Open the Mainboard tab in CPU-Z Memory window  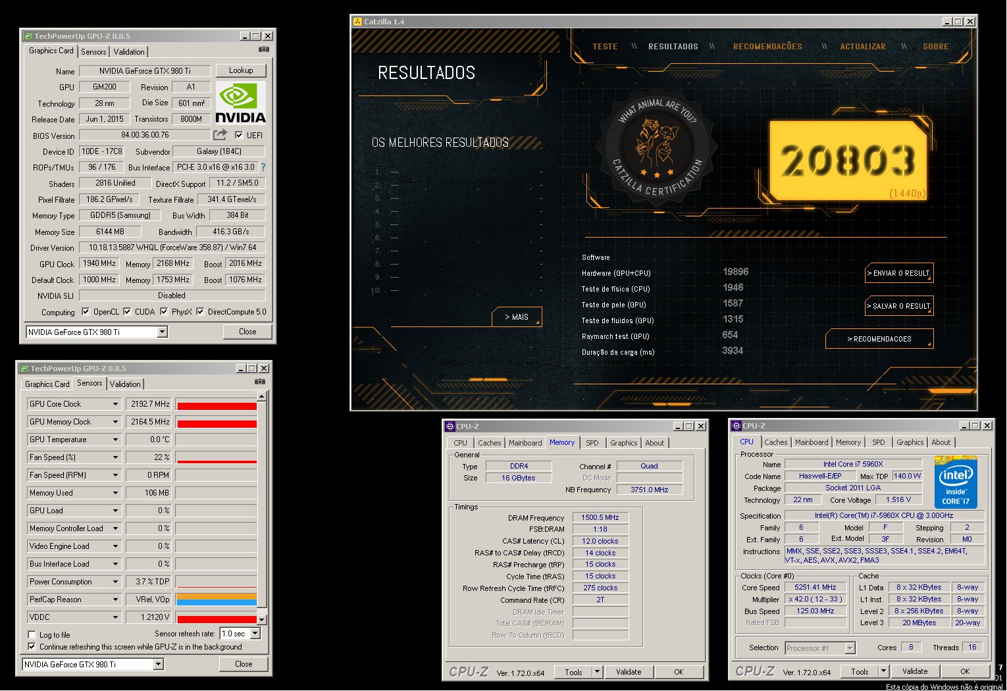coord(525,443)
